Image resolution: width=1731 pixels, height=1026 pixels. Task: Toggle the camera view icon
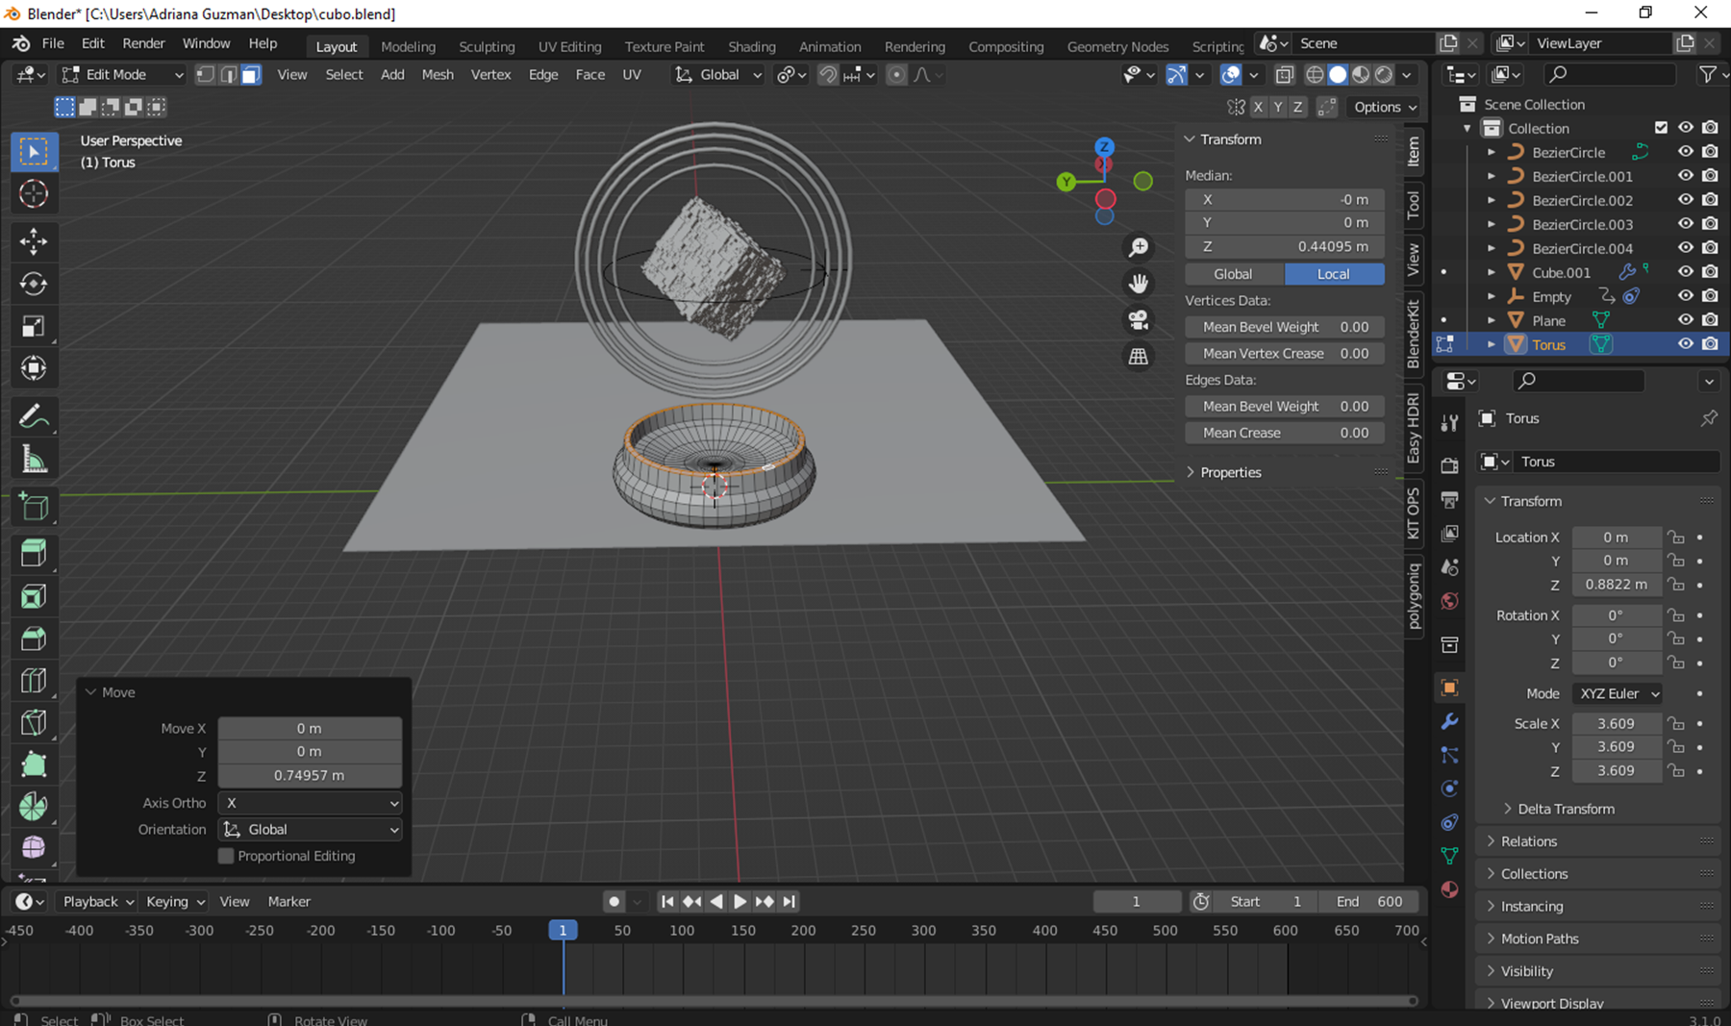(x=1139, y=320)
